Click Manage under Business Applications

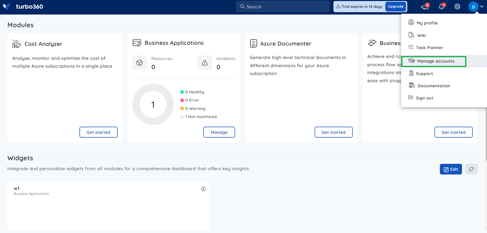pyautogui.click(x=219, y=132)
